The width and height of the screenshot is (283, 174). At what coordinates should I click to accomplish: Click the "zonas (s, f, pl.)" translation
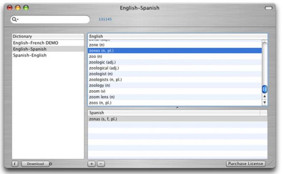pos(103,119)
